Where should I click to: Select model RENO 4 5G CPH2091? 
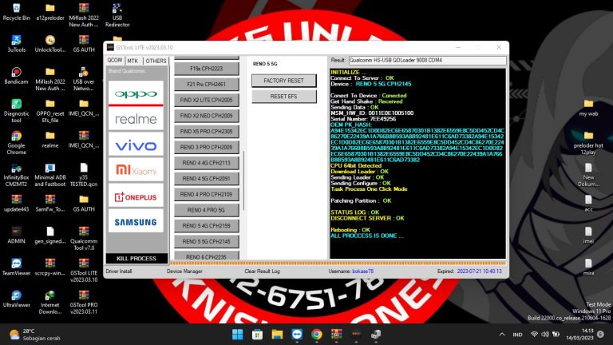click(207, 178)
